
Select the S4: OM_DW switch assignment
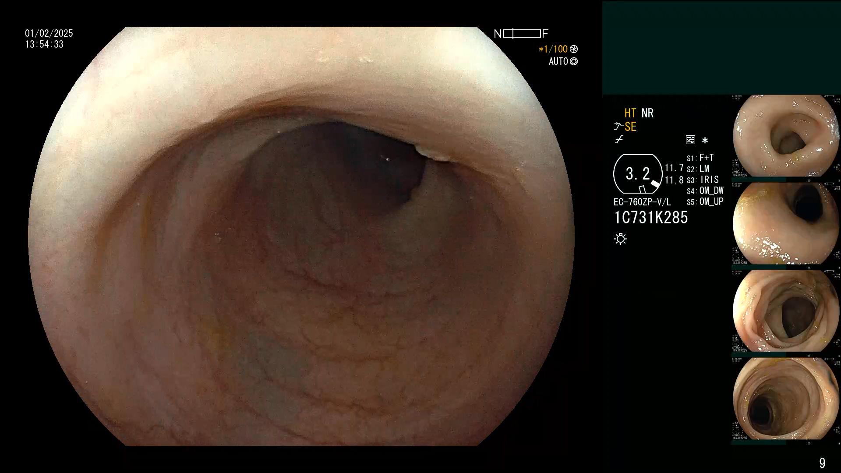pos(705,191)
